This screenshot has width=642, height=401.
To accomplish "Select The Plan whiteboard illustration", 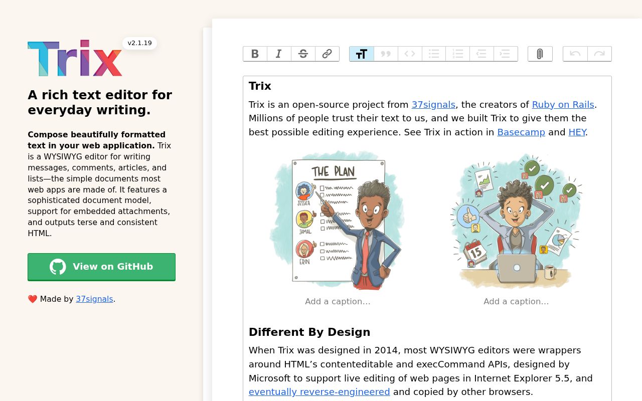I will pos(338,220).
